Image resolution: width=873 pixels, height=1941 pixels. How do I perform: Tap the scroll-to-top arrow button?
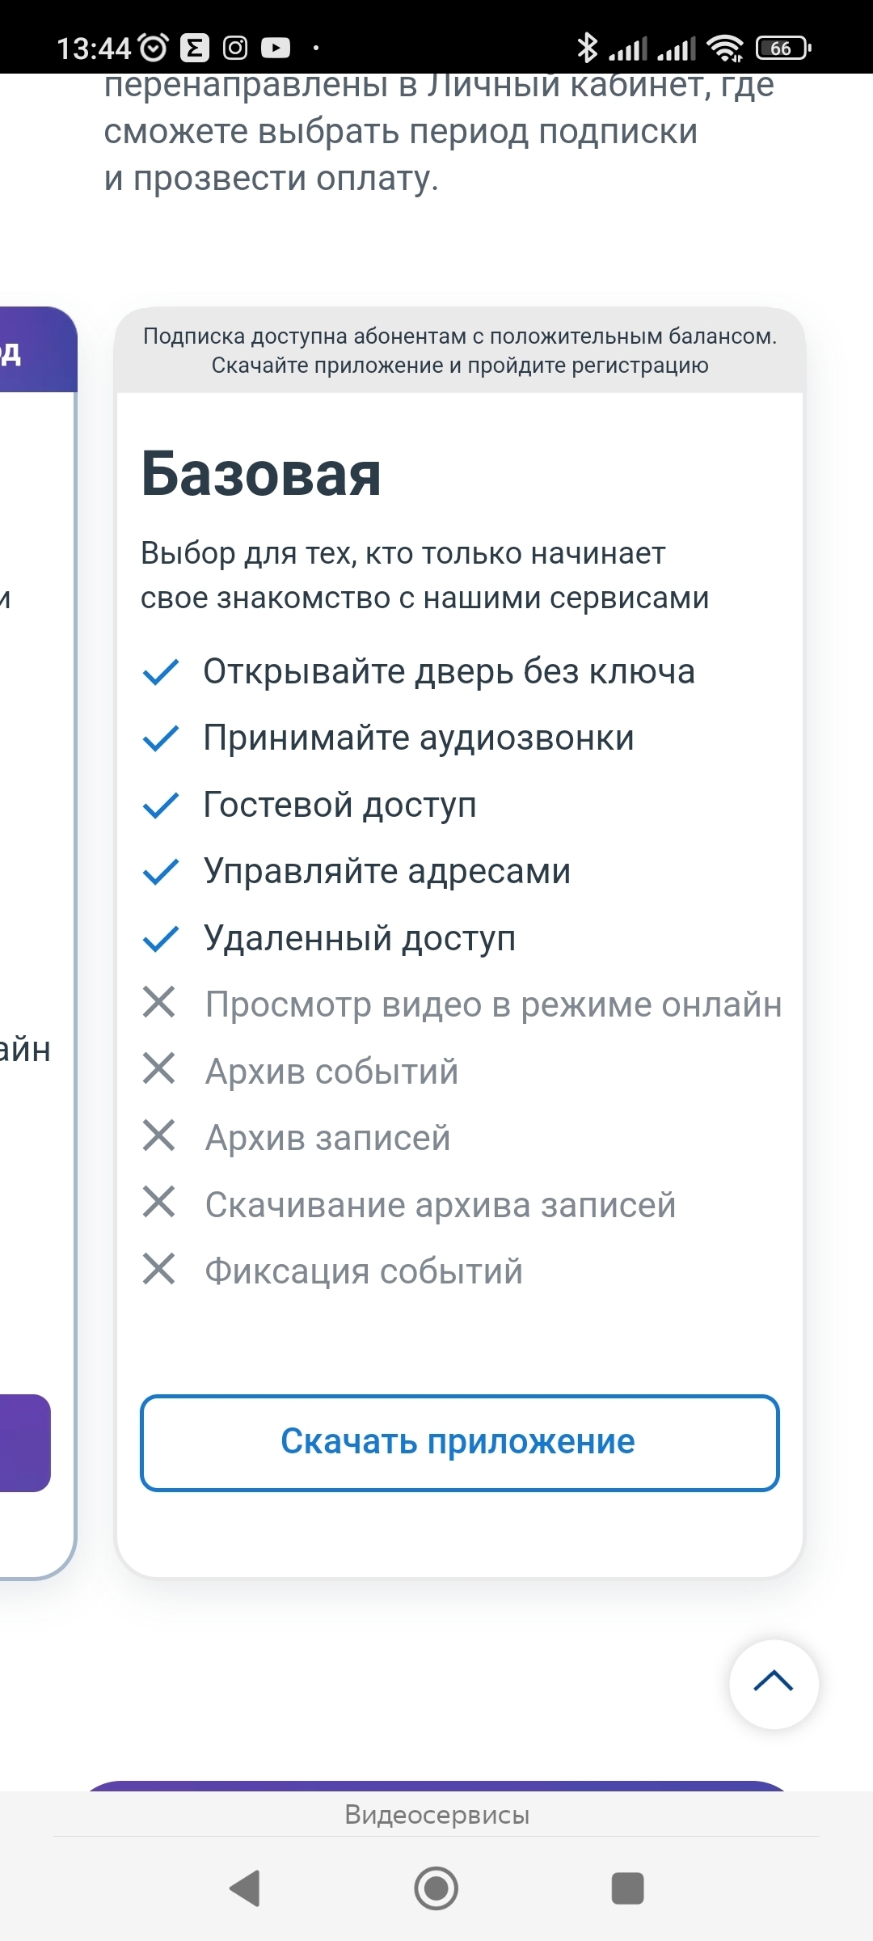pos(774,1684)
